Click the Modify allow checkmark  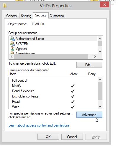pyautogui.click(x=73, y=86)
